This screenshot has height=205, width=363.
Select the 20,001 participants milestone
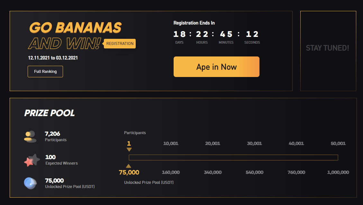pyautogui.click(x=213, y=143)
